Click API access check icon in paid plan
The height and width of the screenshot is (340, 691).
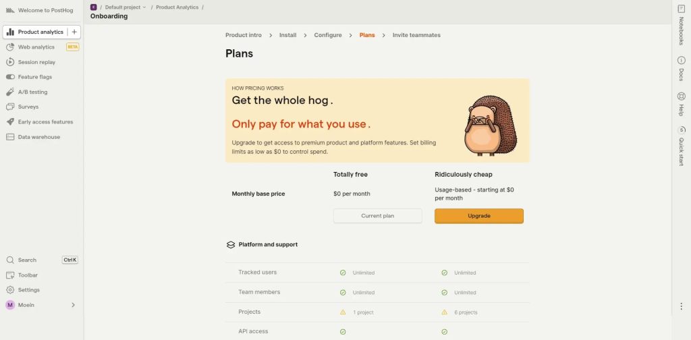click(444, 332)
